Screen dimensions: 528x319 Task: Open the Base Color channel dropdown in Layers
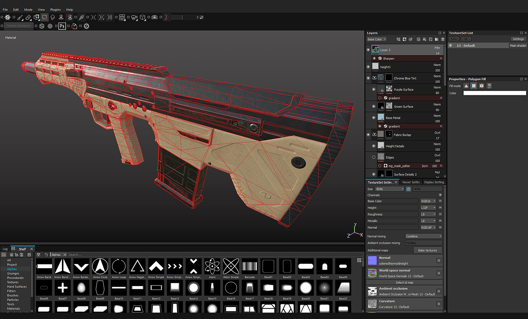click(377, 39)
